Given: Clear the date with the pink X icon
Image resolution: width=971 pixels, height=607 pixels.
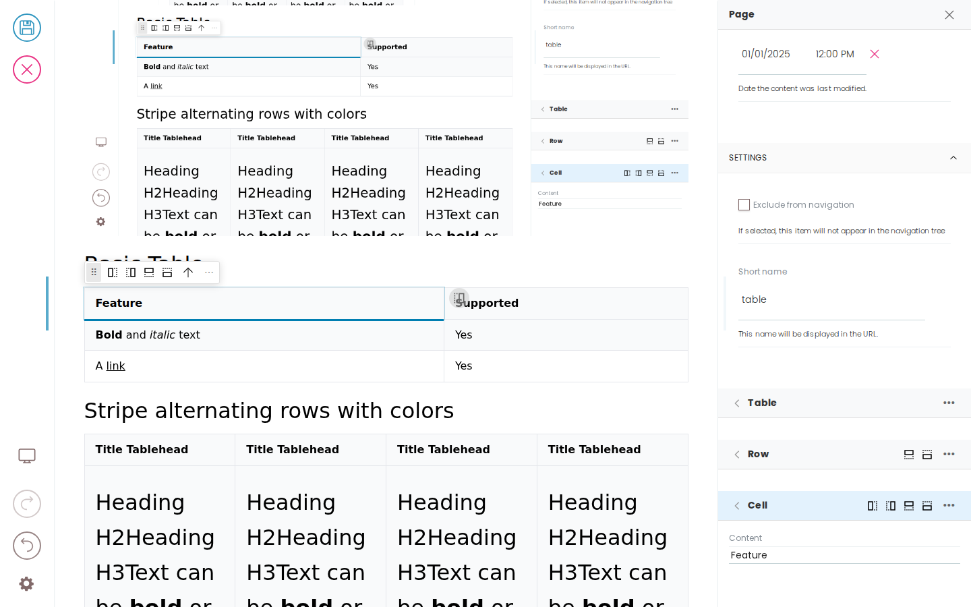Looking at the screenshot, I should pos(875,54).
